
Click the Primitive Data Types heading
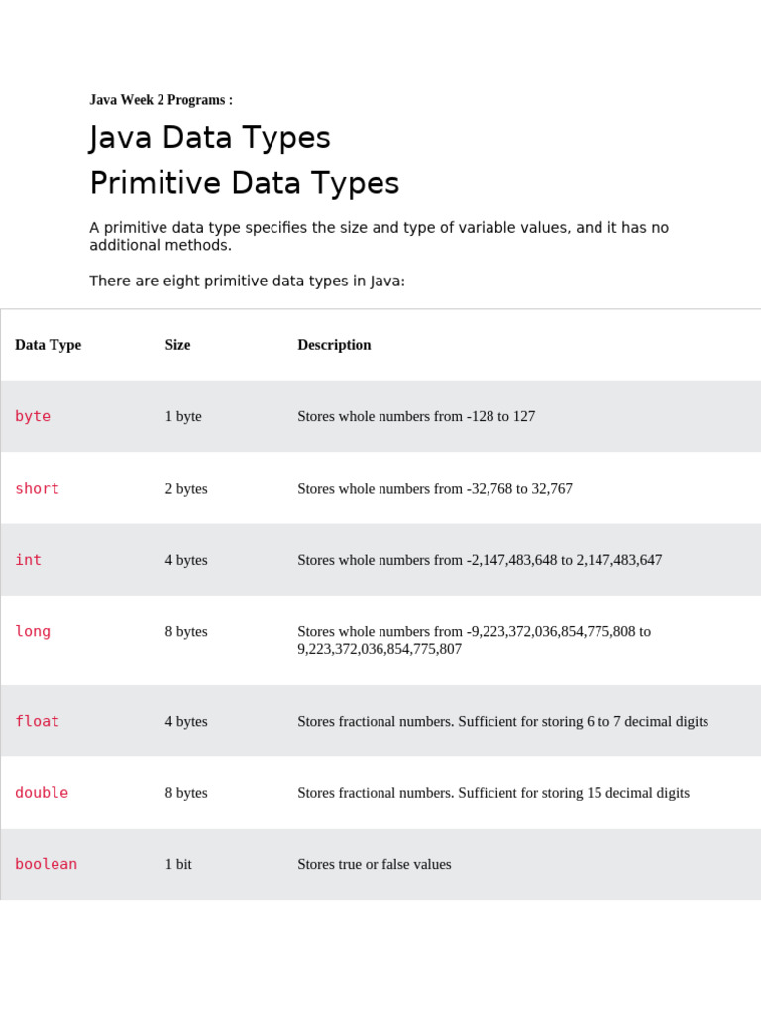pyautogui.click(x=244, y=183)
